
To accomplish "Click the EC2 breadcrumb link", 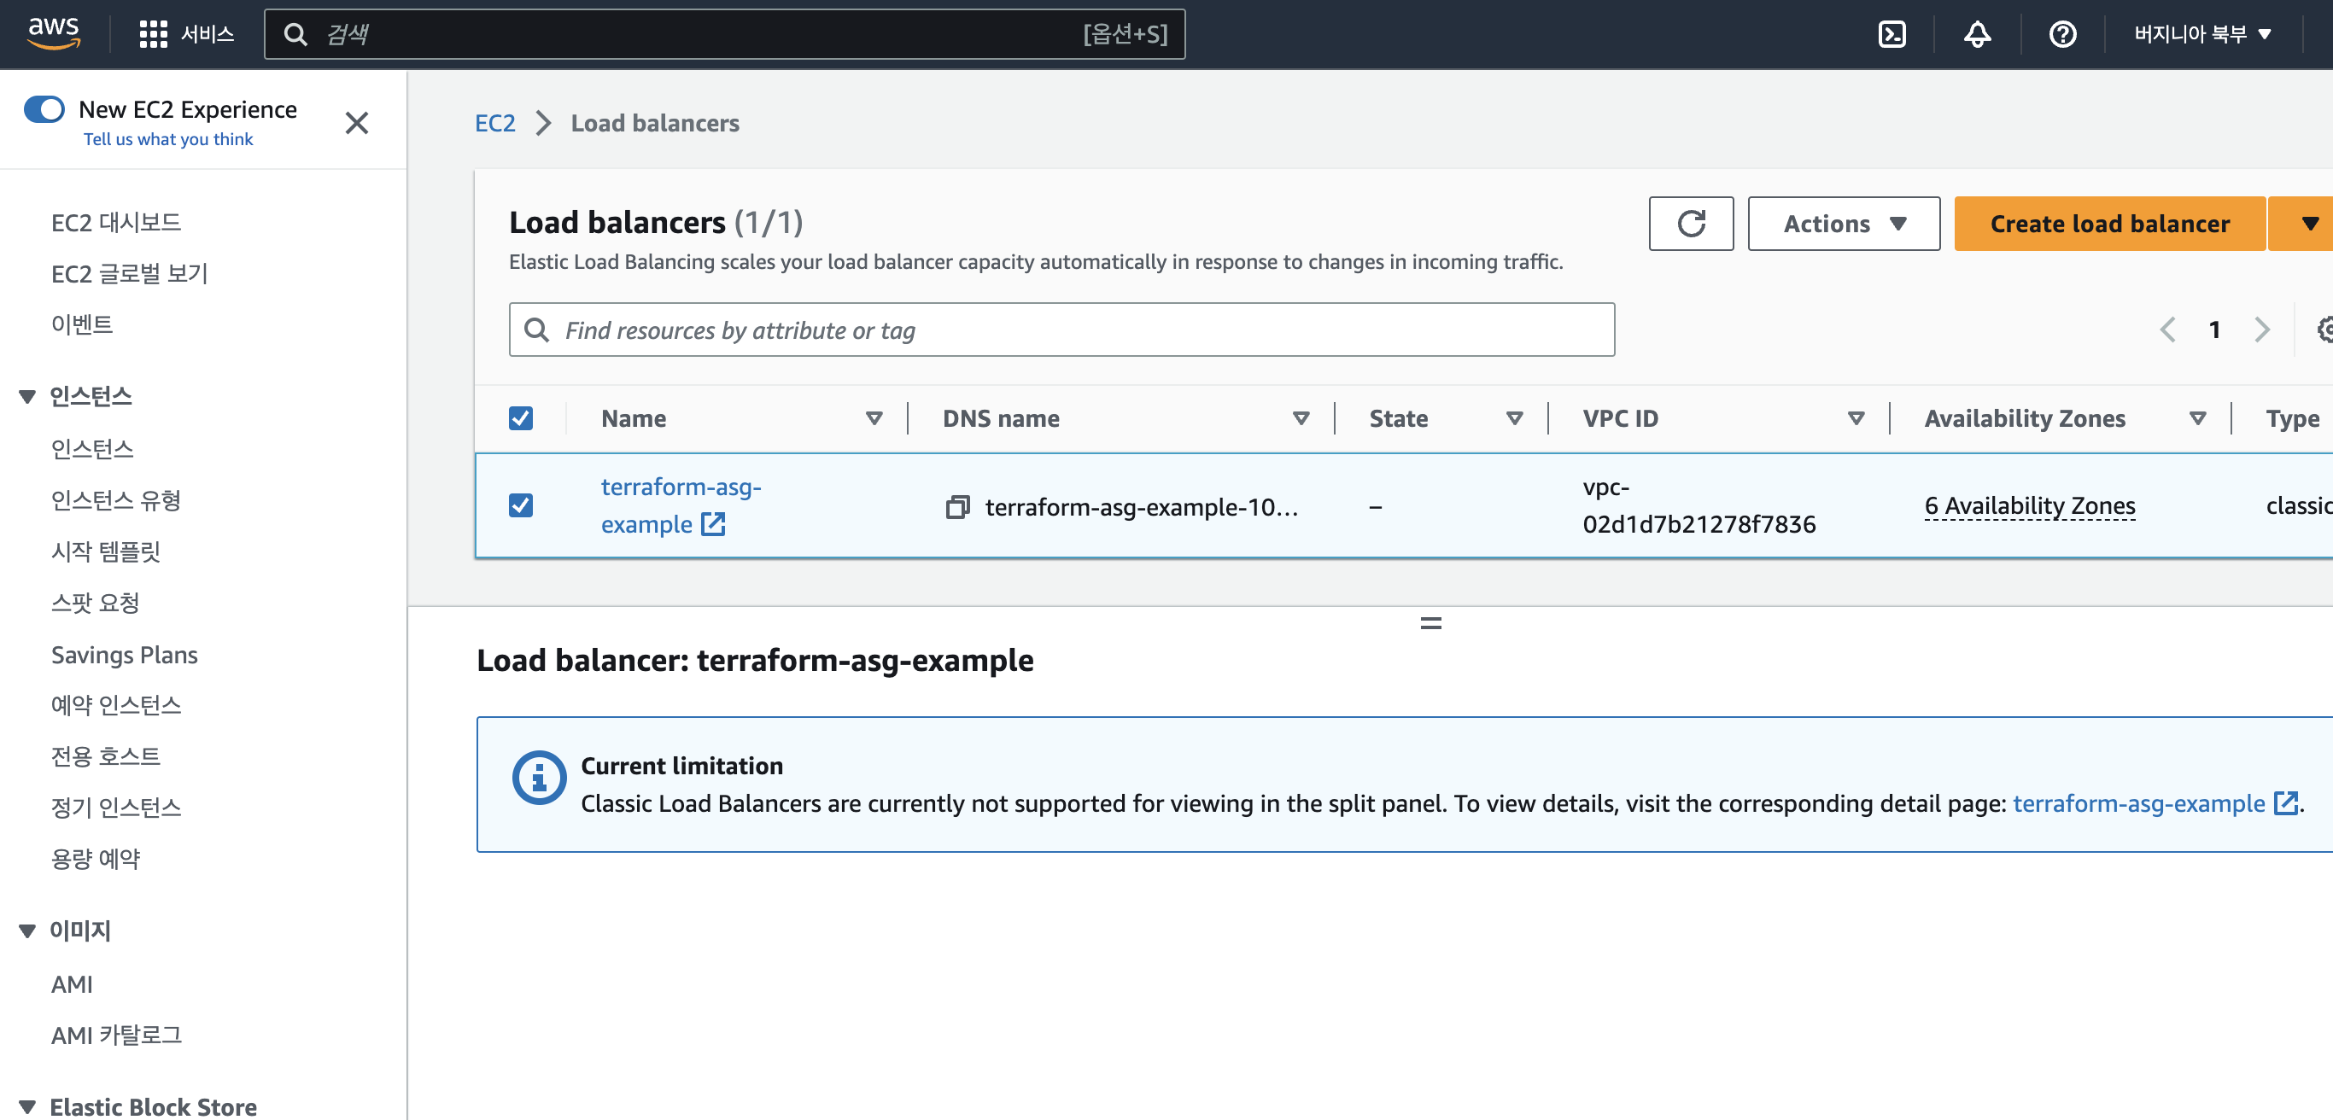I will coord(494,123).
